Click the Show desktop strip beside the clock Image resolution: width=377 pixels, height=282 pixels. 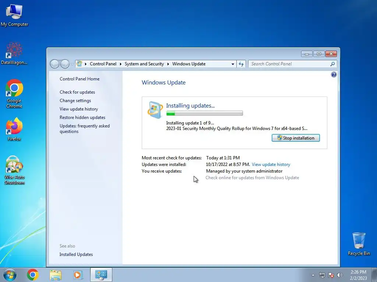tap(374, 275)
